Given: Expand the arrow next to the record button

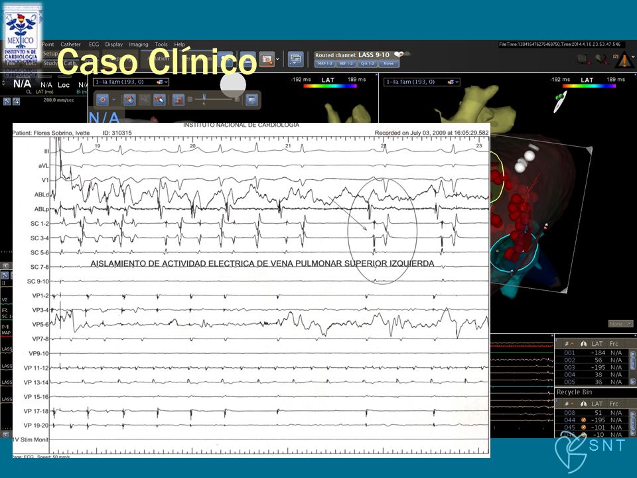Looking at the screenshot, I should [x=113, y=99].
